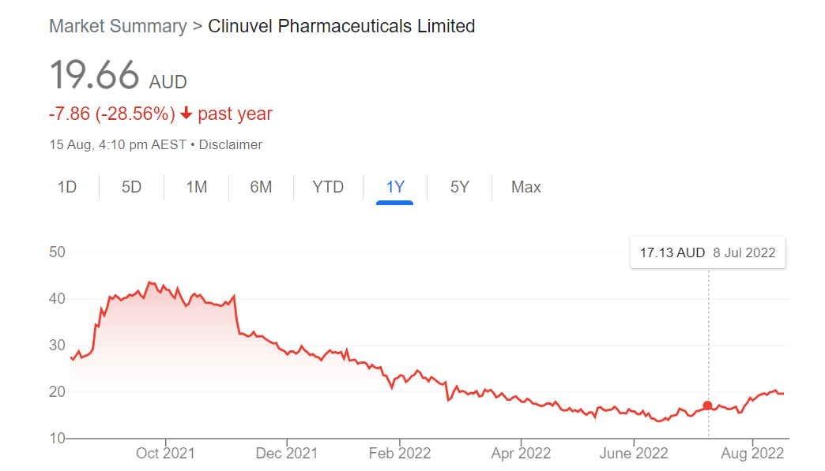Click the active 1Y tab
This screenshot has width=825, height=471.
click(x=395, y=187)
